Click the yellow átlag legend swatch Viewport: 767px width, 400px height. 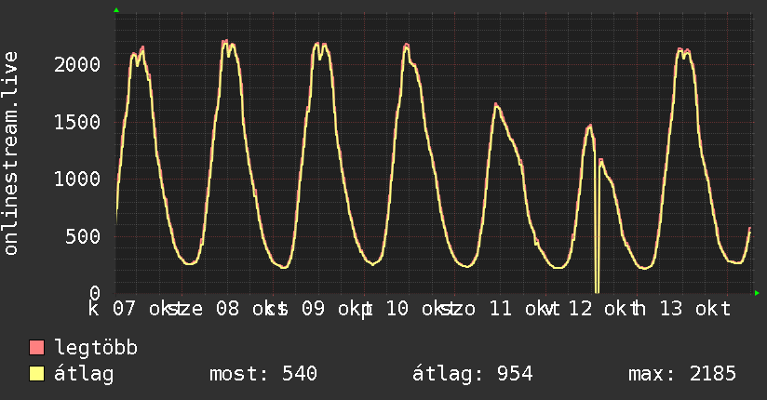point(37,374)
